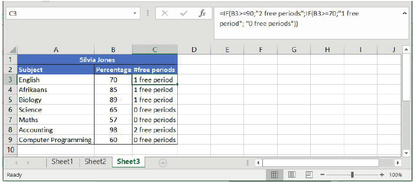Click the percentage cell with 57
This screenshot has height=182, width=413.
coord(113,120)
